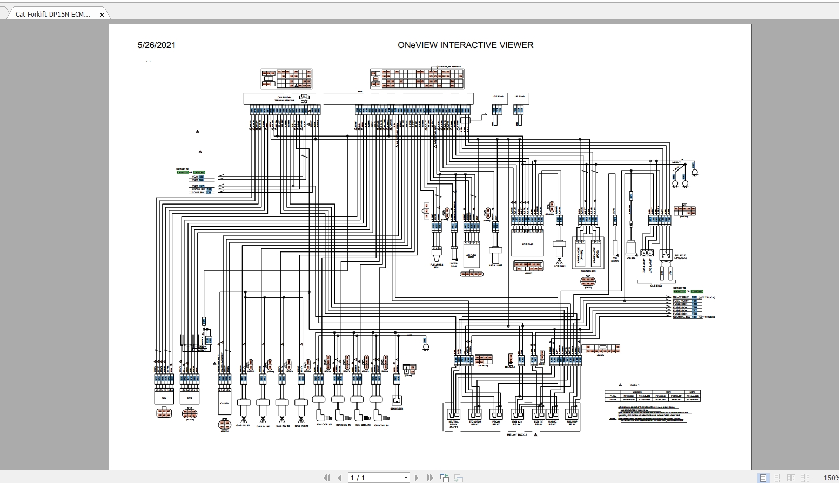
Task: Click the ONeVIEW INTERACTIVE VIEWER title
Action: coord(466,45)
